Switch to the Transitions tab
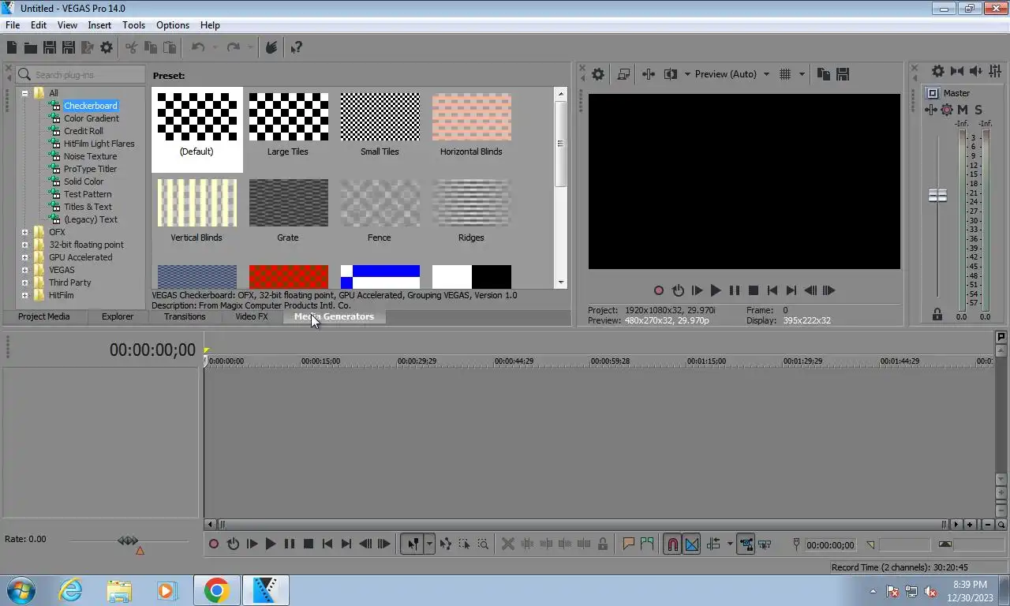 click(x=185, y=316)
